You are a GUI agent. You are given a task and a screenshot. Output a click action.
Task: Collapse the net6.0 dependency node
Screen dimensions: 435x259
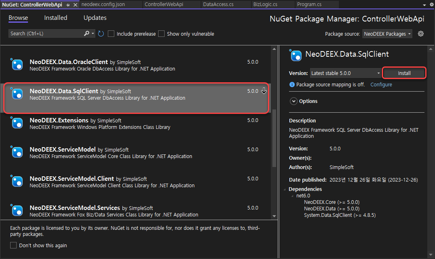click(x=292, y=196)
